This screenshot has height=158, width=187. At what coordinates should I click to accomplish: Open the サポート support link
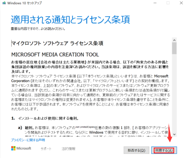click(x=46, y=149)
